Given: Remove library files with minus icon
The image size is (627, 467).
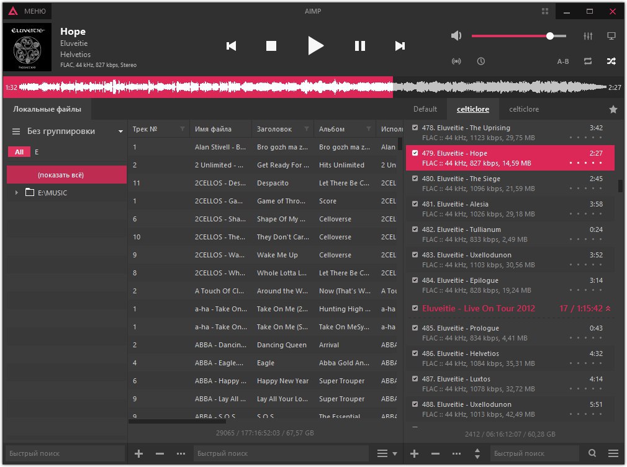Looking at the screenshot, I should (x=160, y=454).
